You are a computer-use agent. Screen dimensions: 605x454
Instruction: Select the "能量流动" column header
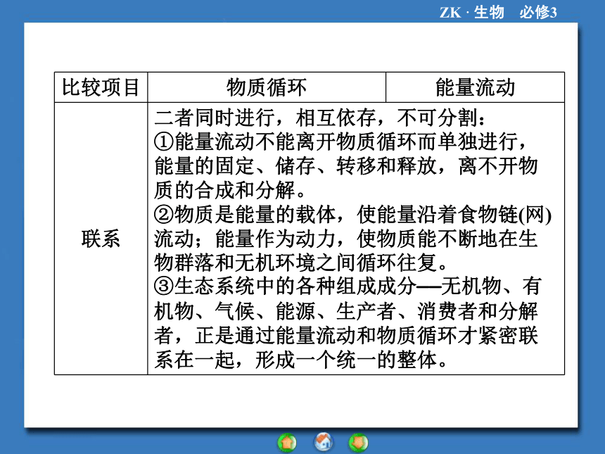coord(476,87)
